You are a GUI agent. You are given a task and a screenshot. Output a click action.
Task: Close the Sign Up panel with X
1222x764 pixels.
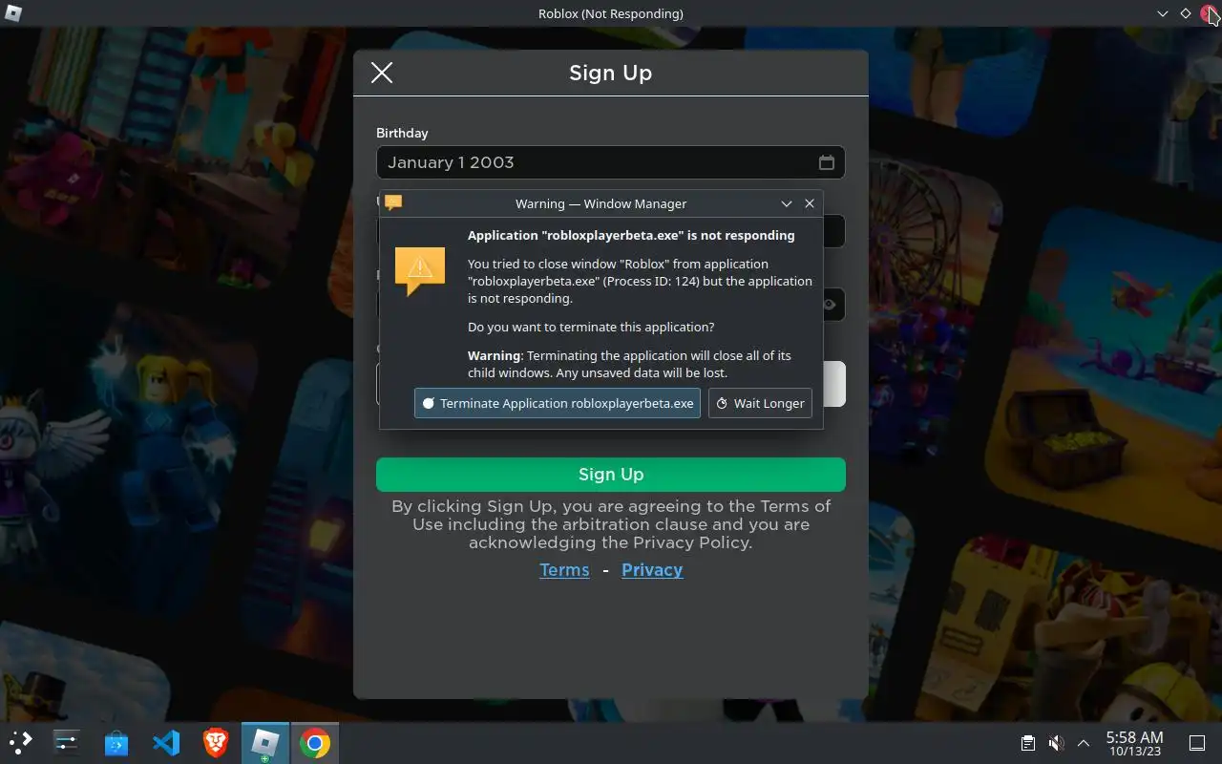coord(382,73)
